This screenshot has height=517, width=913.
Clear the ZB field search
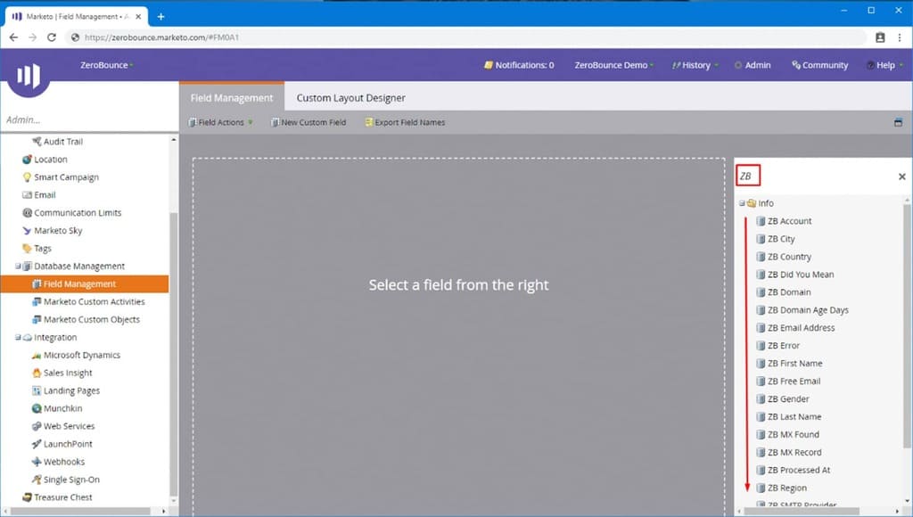[x=902, y=176]
